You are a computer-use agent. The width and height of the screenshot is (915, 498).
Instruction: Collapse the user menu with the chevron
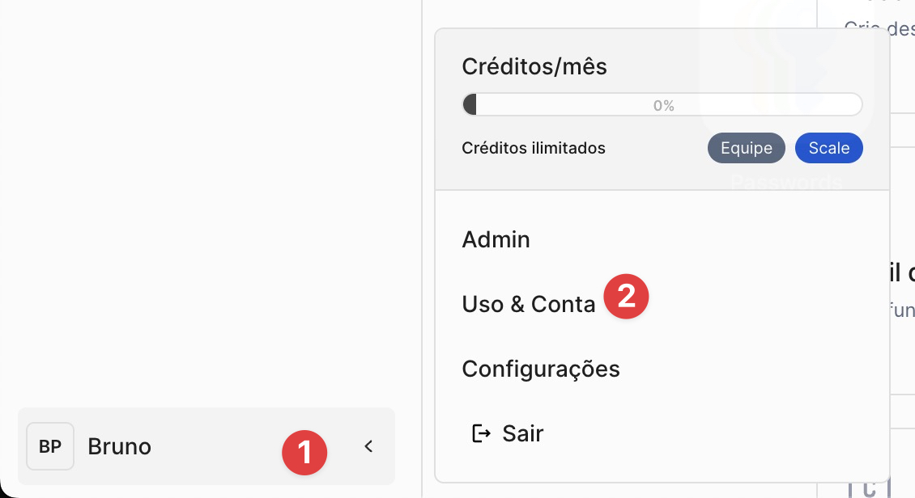point(368,446)
